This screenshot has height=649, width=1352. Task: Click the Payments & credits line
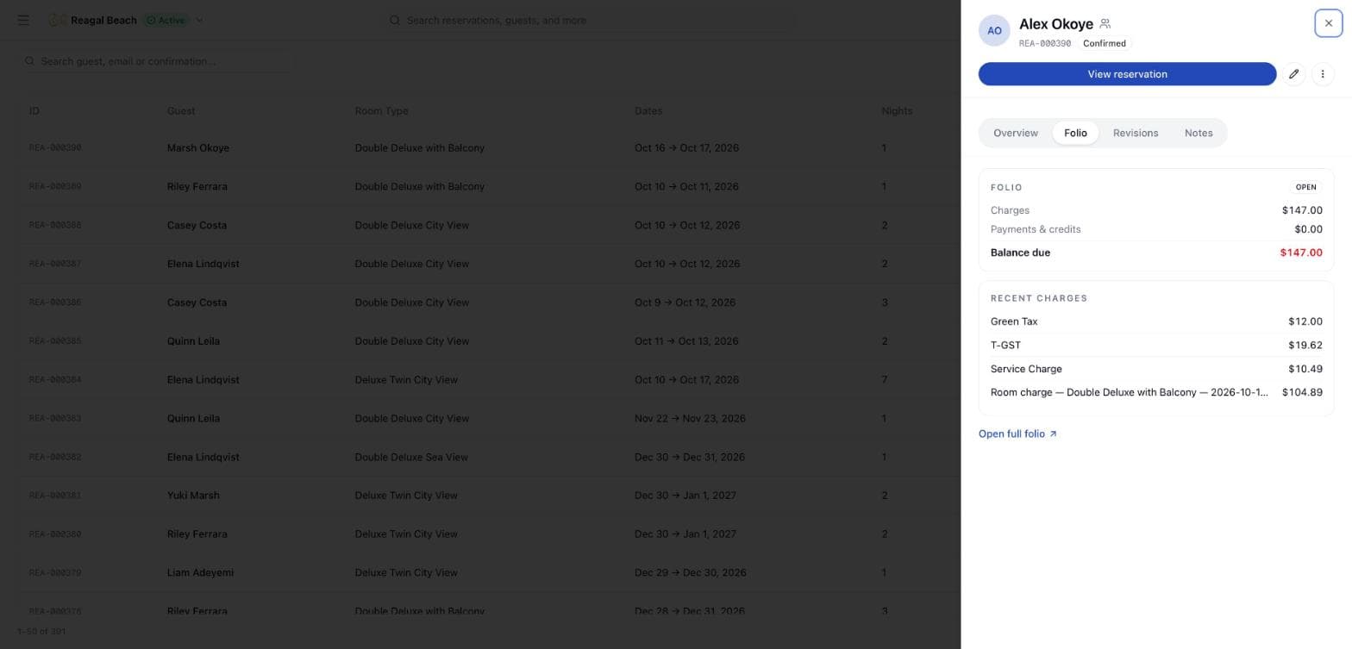coord(1156,229)
